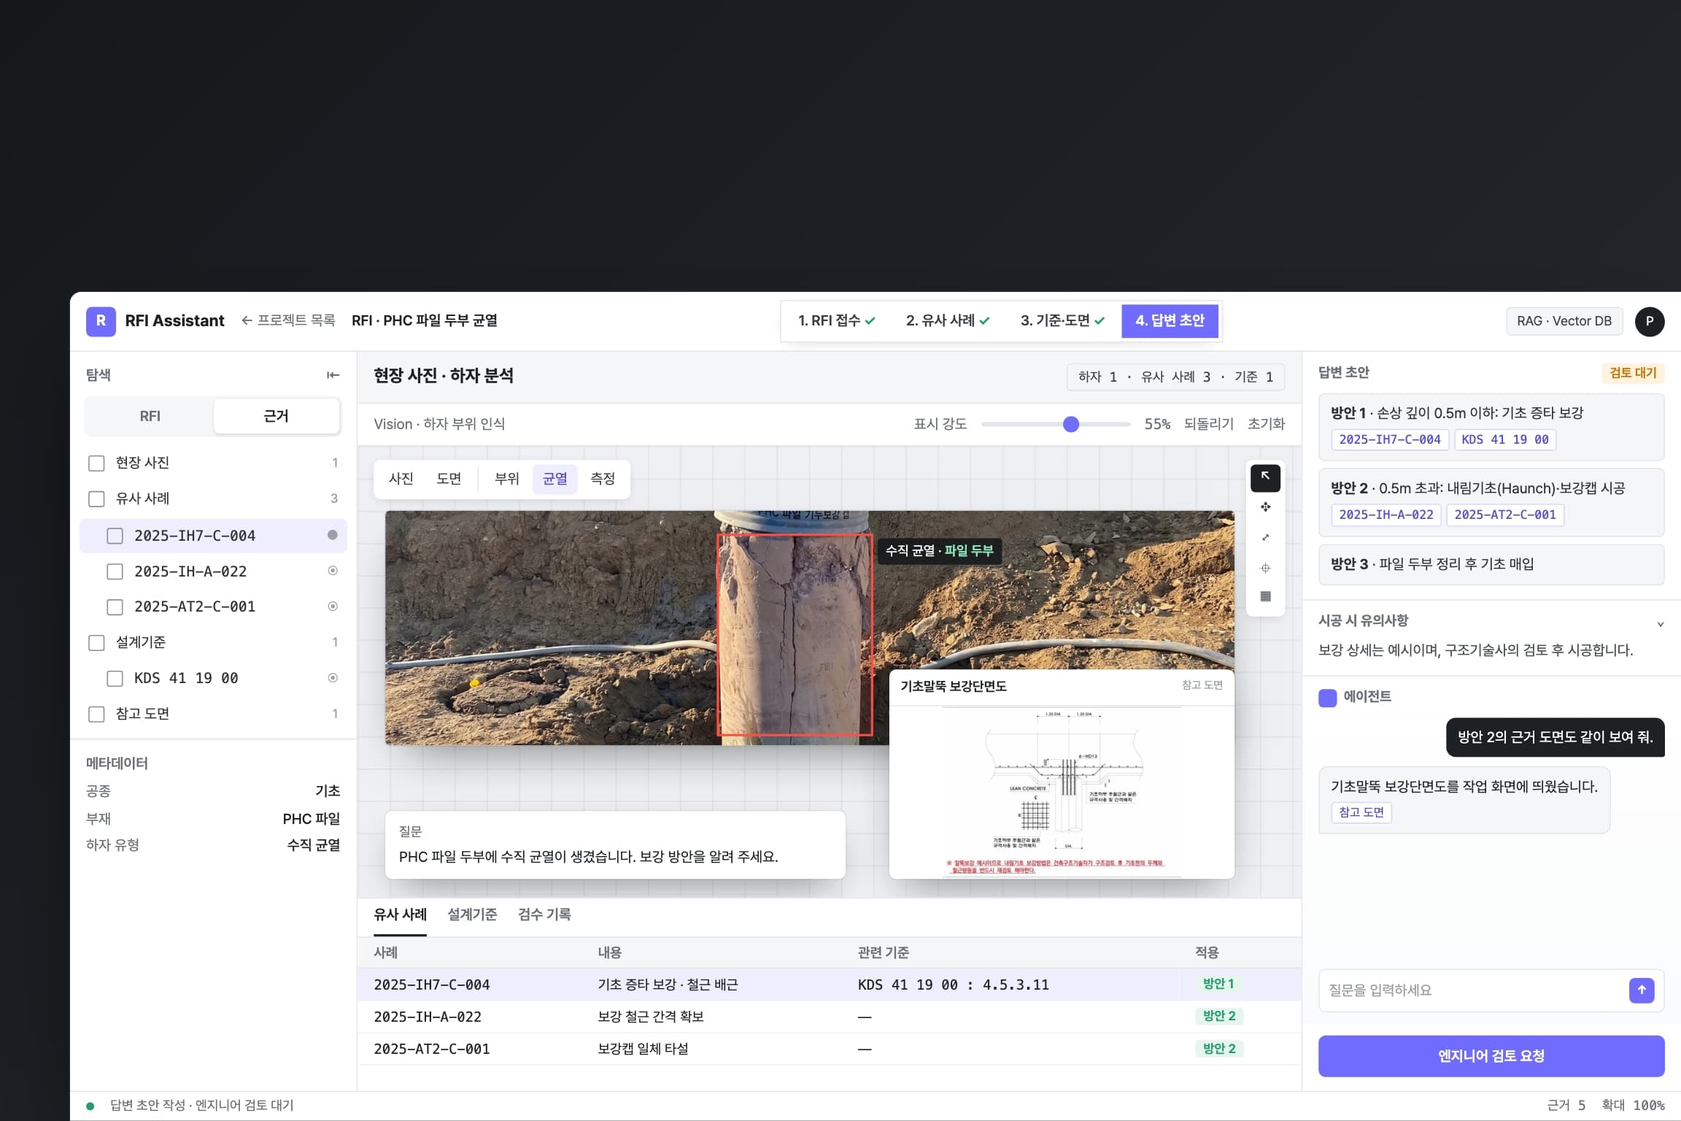This screenshot has height=1121, width=1681.
Task: Click the 방안 3 answer card
Action: tap(1491, 564)
